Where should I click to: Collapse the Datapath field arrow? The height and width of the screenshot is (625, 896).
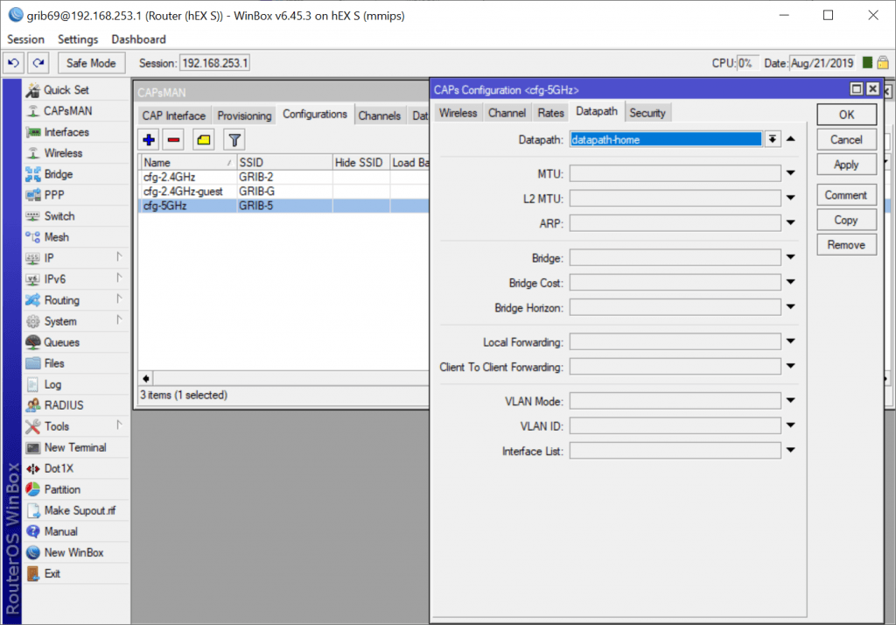(791, 139)
